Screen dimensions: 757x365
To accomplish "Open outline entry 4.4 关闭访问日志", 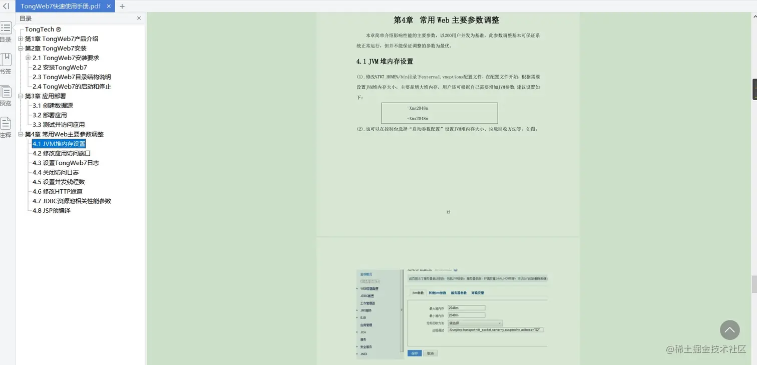I will pos(56,172).
